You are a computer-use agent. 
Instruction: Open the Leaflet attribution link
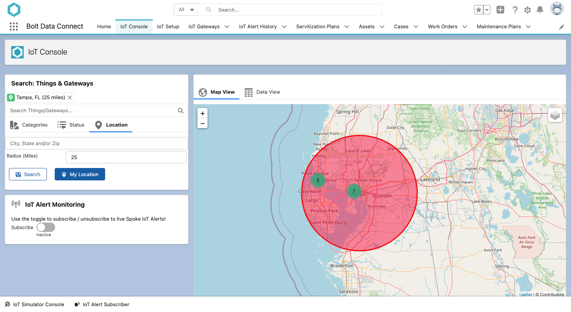[526, 295]
